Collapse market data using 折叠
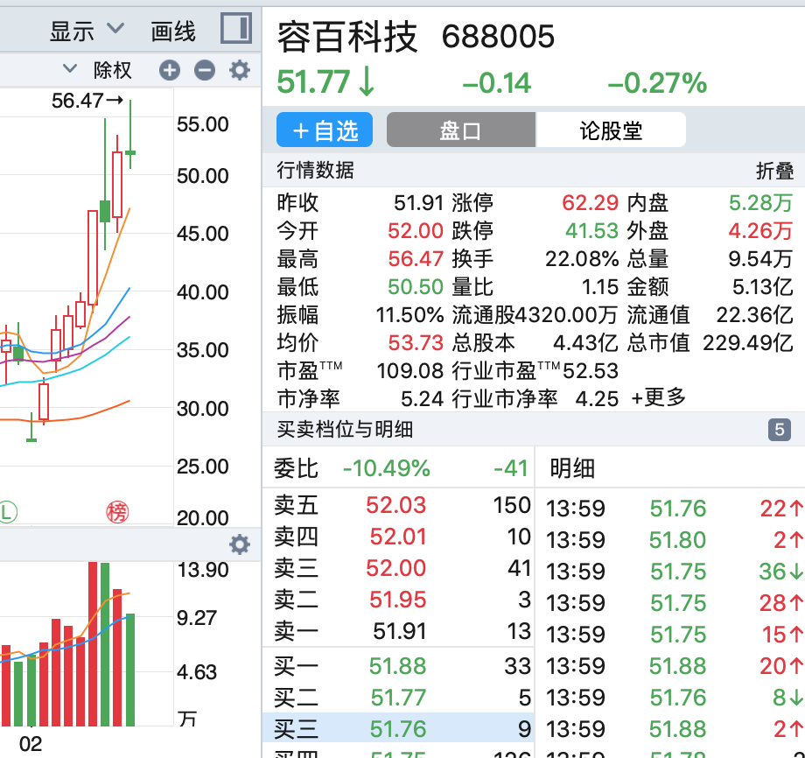 click(x=773, y=171)
